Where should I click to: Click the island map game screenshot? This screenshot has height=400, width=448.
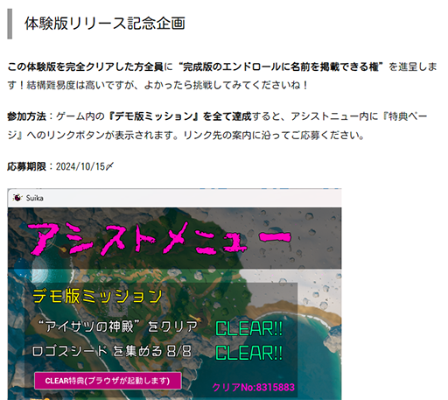[x=174, y=304]
